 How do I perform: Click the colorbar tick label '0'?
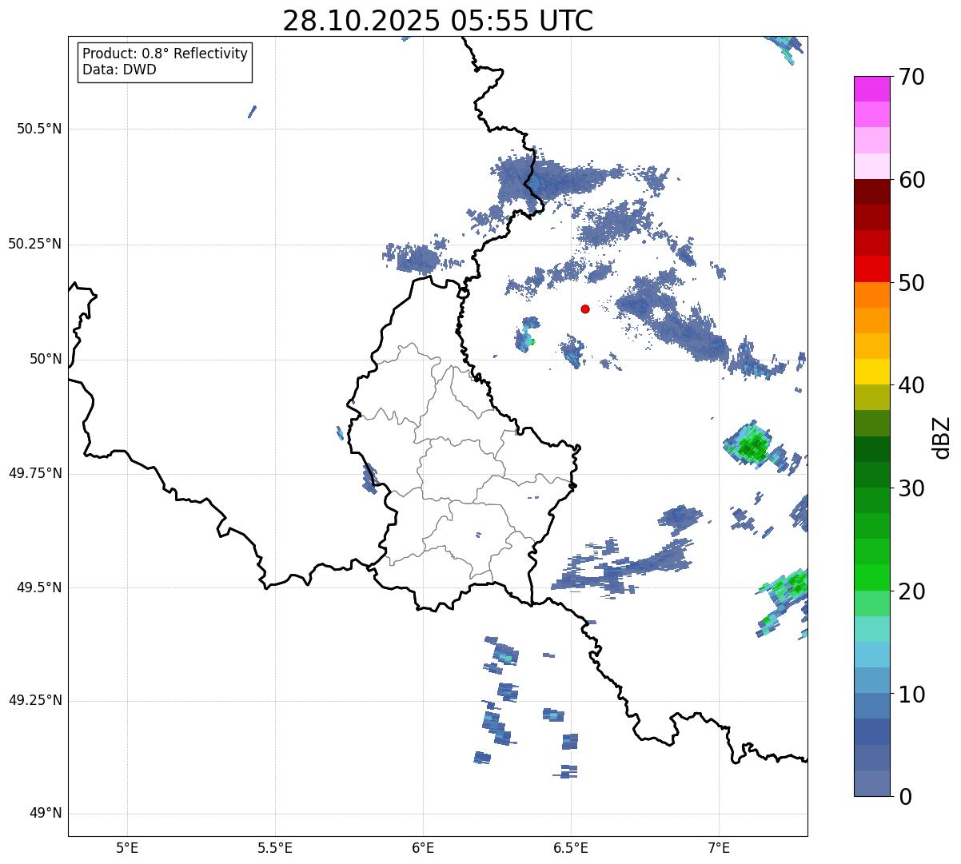pos(905,797)
